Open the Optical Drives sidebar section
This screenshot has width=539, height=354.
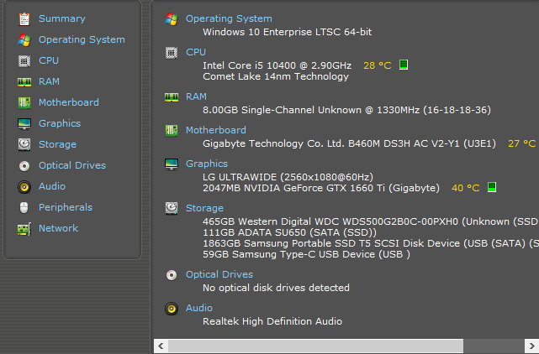point(71,165)
